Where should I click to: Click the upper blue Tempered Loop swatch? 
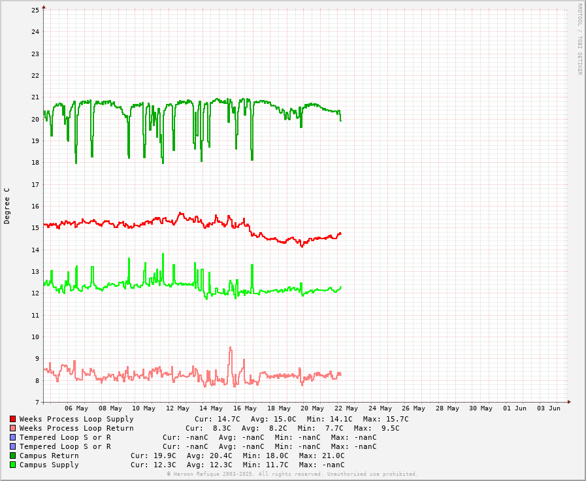(12, 437)
